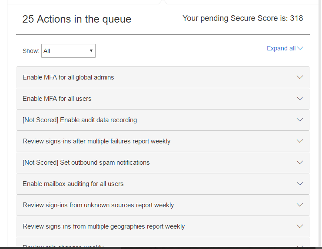This screenshot has width=322, height=249.
Task: Click chevron on Enable MFA for all users
Action: 299,99
